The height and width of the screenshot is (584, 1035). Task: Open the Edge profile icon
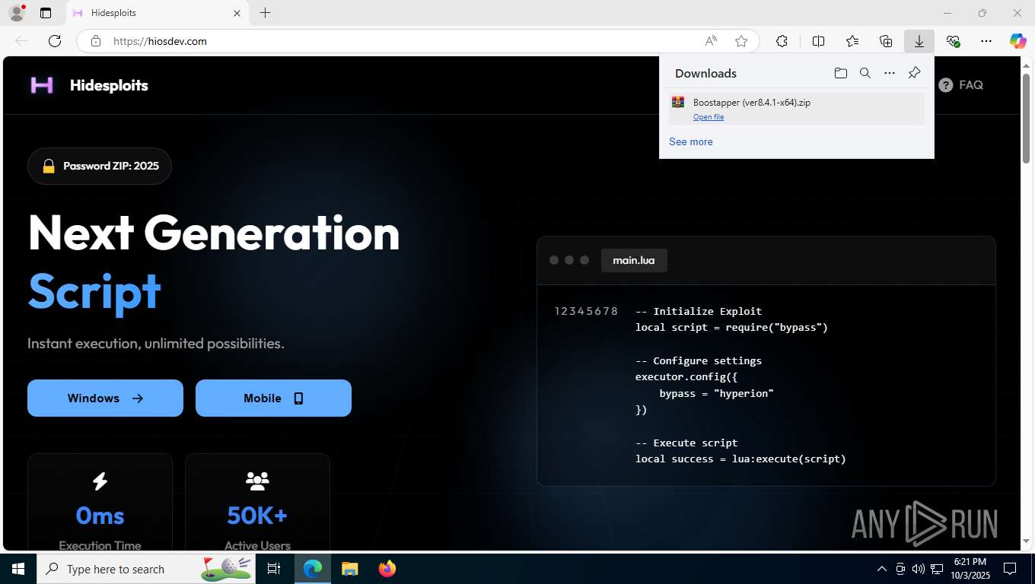16,13
